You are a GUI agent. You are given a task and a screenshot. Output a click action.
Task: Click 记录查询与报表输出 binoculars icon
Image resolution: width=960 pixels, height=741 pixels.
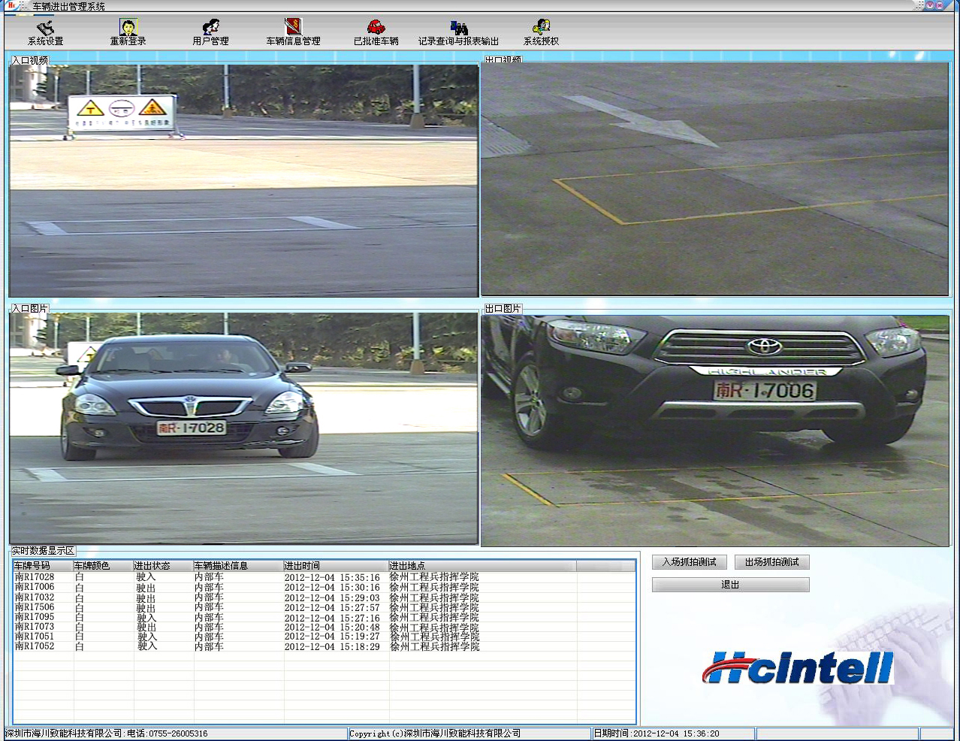pyautogui.click(x=458, y=29)
